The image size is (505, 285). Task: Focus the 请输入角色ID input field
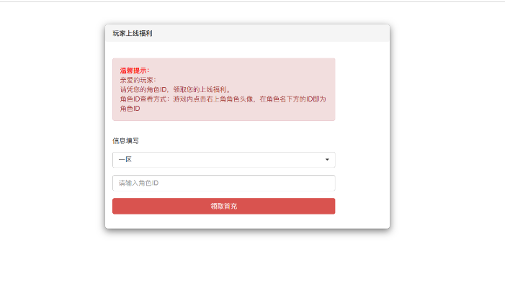click(224, 183)
